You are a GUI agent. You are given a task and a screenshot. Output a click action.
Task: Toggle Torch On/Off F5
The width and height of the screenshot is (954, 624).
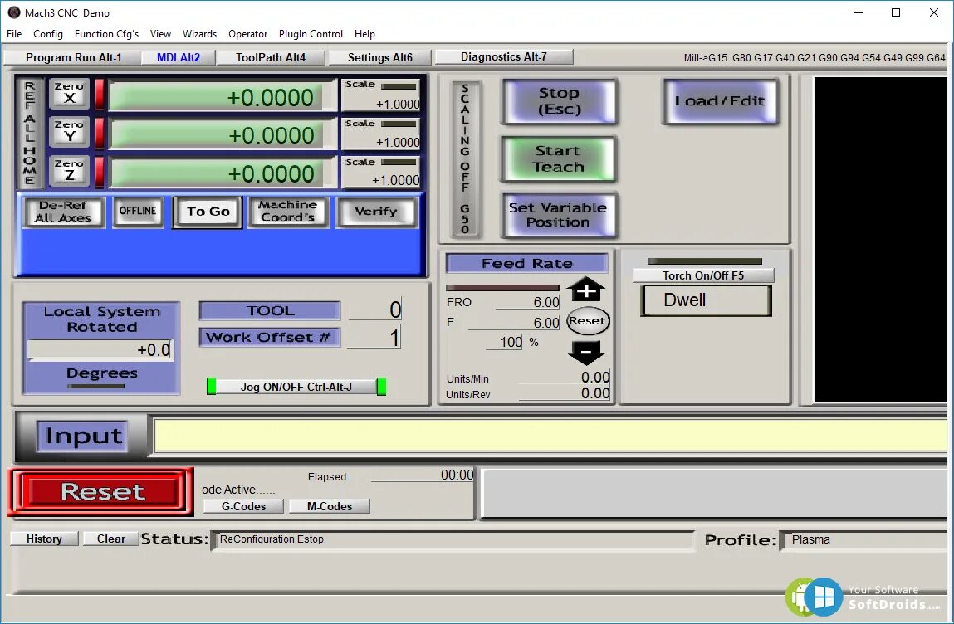[703, 275]
